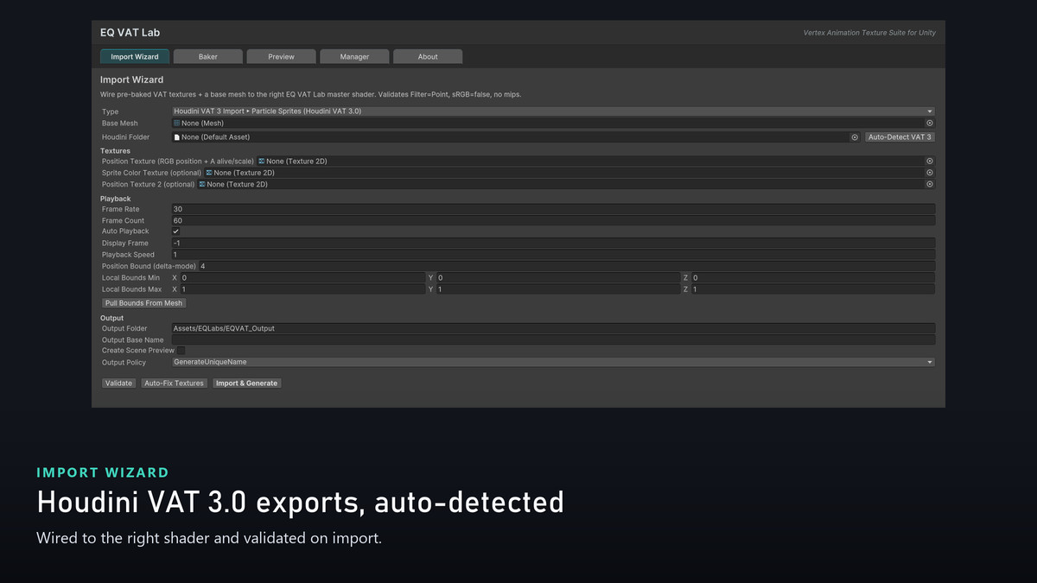The height and width of the screenshot is (583, 1037).
Task: Open the Manager tab
Action: click(x=354, y=57)
